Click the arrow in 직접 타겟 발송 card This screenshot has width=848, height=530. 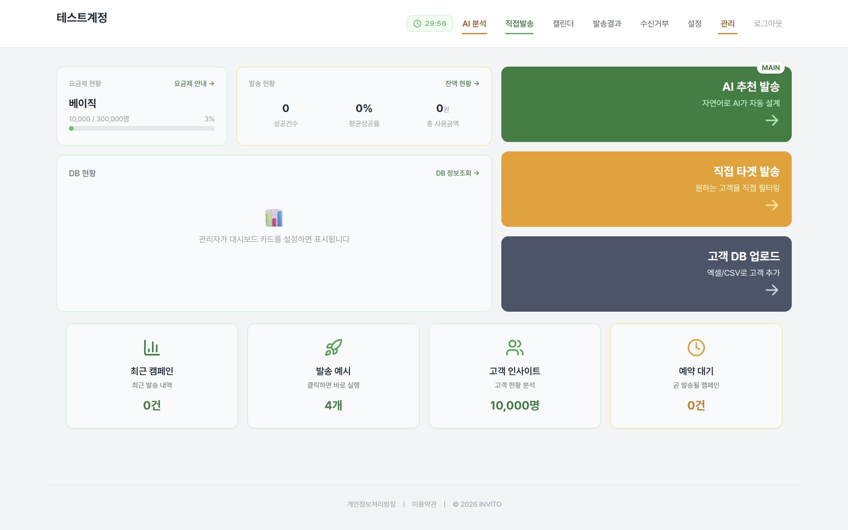[772, 205]
